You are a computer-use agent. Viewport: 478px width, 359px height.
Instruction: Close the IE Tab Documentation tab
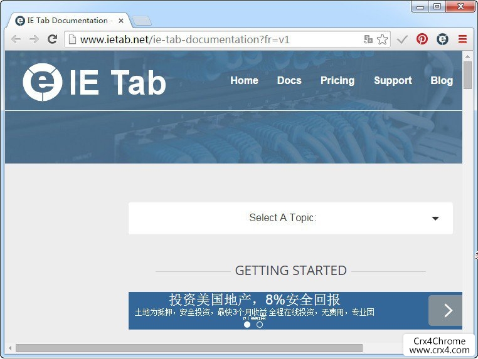(x=120, y=21)
